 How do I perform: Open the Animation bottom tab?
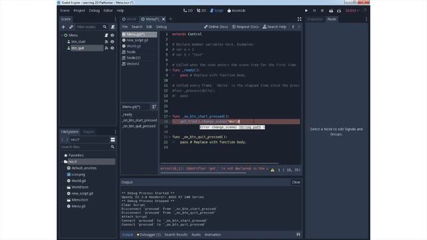(213, 235)
